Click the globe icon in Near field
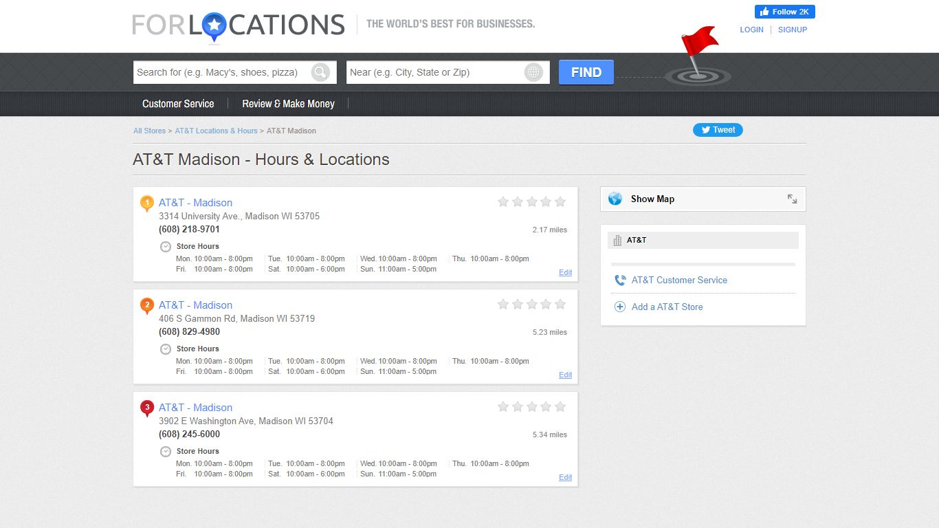This screenshot has height=528, width=939. click(533, 72)
